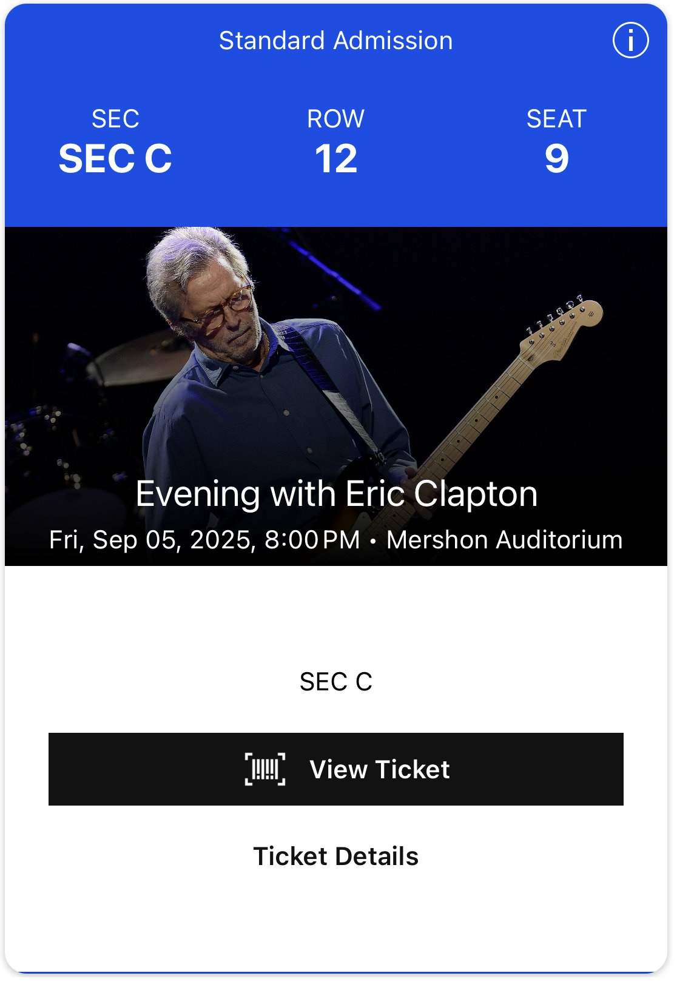Open the ticket info icon

click(630, 41)
